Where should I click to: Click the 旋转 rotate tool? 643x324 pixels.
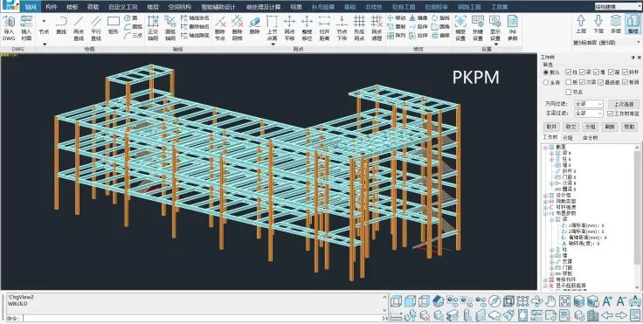point(440,18)
